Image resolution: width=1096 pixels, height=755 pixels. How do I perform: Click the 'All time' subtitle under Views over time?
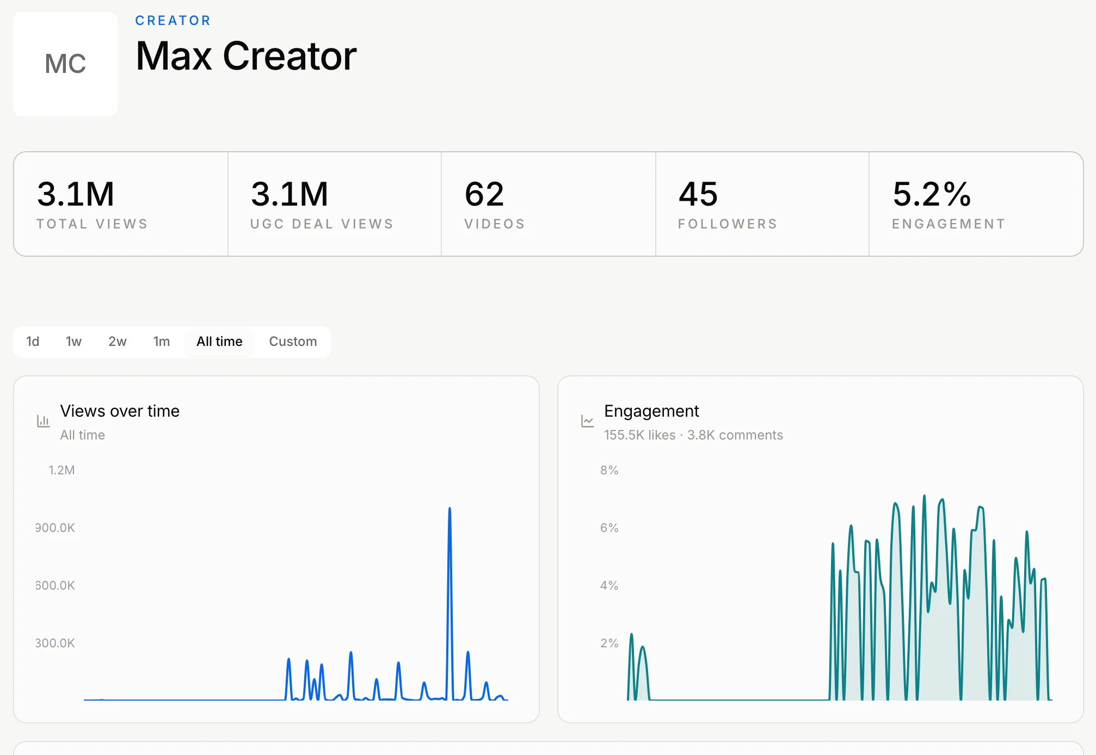click(82, 435)
